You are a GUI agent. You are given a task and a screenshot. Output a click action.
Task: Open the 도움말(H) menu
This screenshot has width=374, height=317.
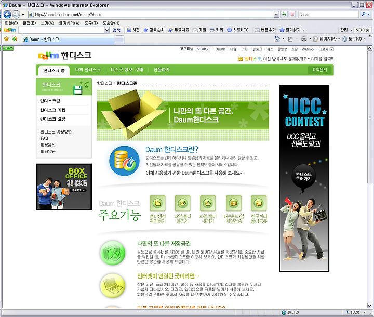coord(111,23)
